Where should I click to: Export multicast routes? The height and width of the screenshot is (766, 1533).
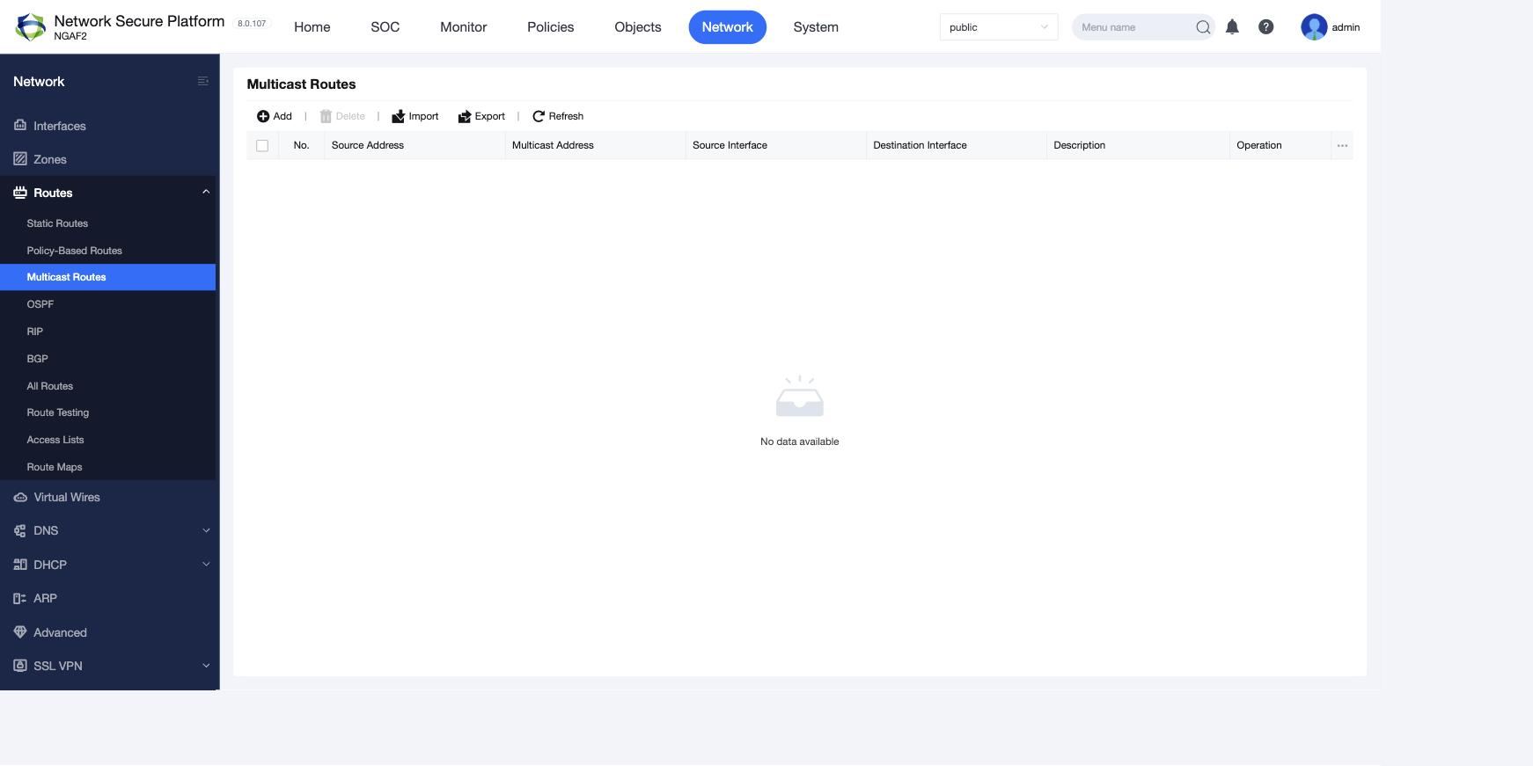481,116
